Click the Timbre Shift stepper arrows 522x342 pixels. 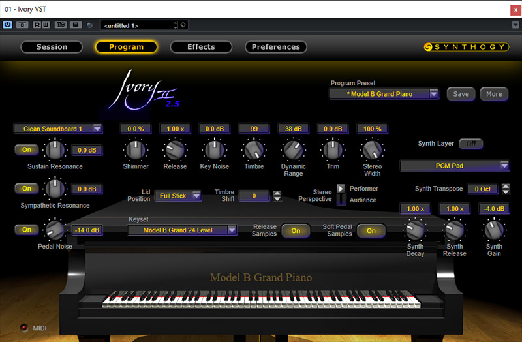tap(277, 196)
